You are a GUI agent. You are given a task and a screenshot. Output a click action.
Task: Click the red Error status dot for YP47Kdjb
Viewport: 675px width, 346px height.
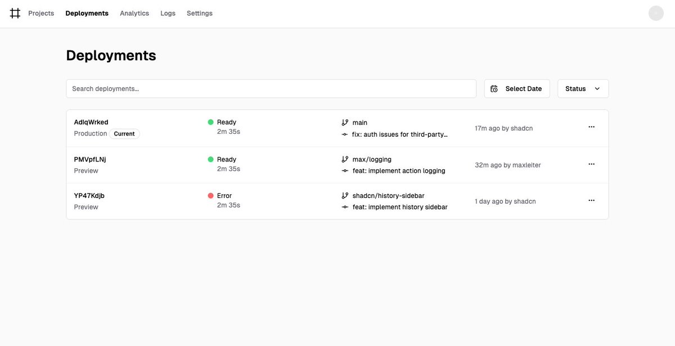209,195
